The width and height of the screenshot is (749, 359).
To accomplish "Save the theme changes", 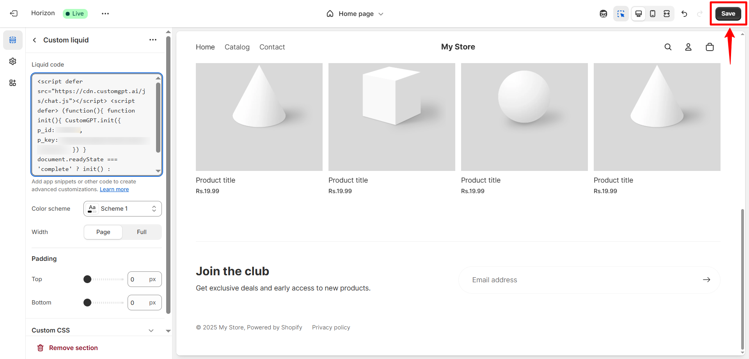I will coord(728,14).
